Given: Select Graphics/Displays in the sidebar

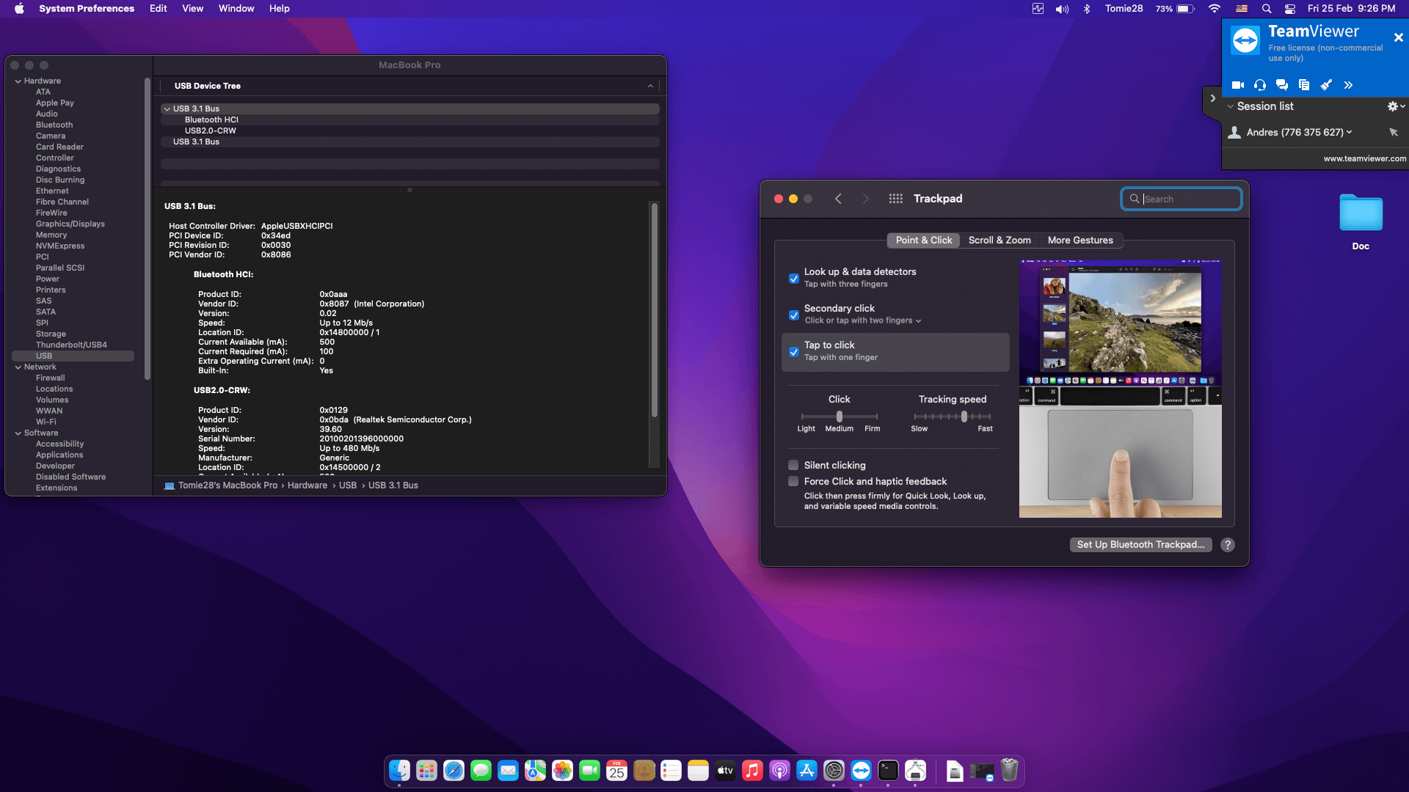Looking at the screenshot, I should [x=70, y=224].
